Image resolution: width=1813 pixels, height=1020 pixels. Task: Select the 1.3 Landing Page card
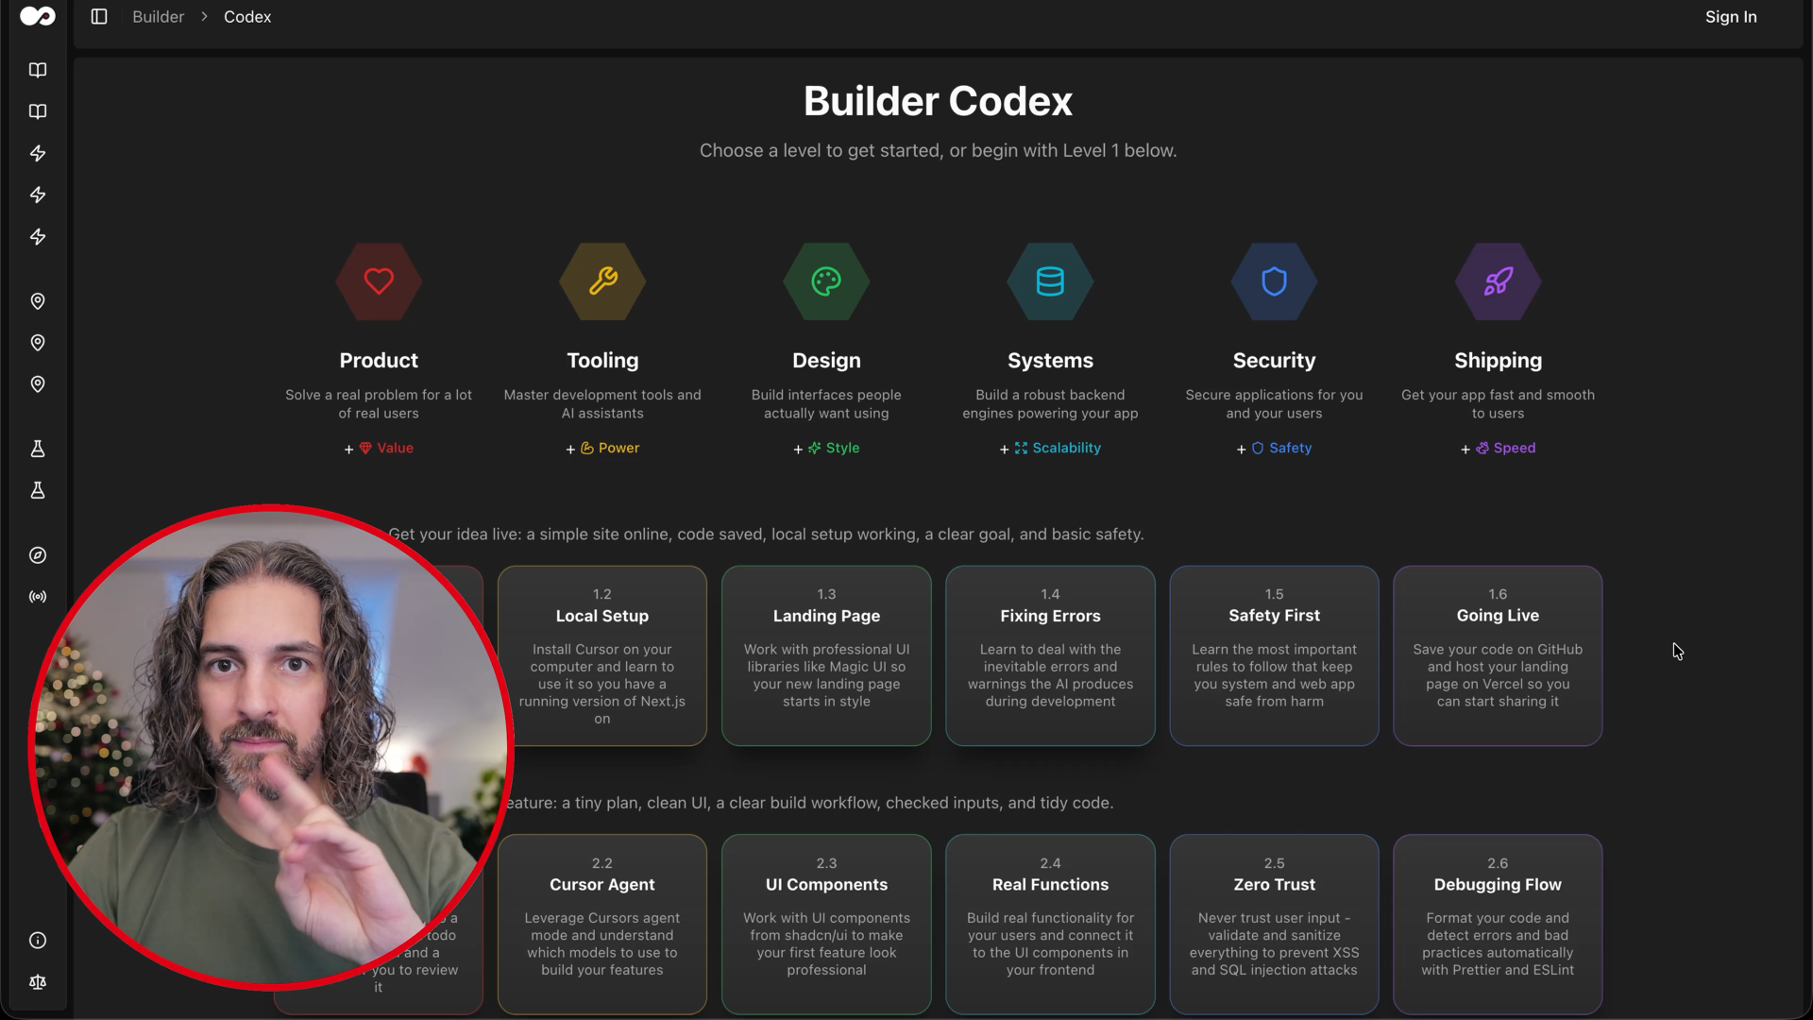[x=825, y=655]
